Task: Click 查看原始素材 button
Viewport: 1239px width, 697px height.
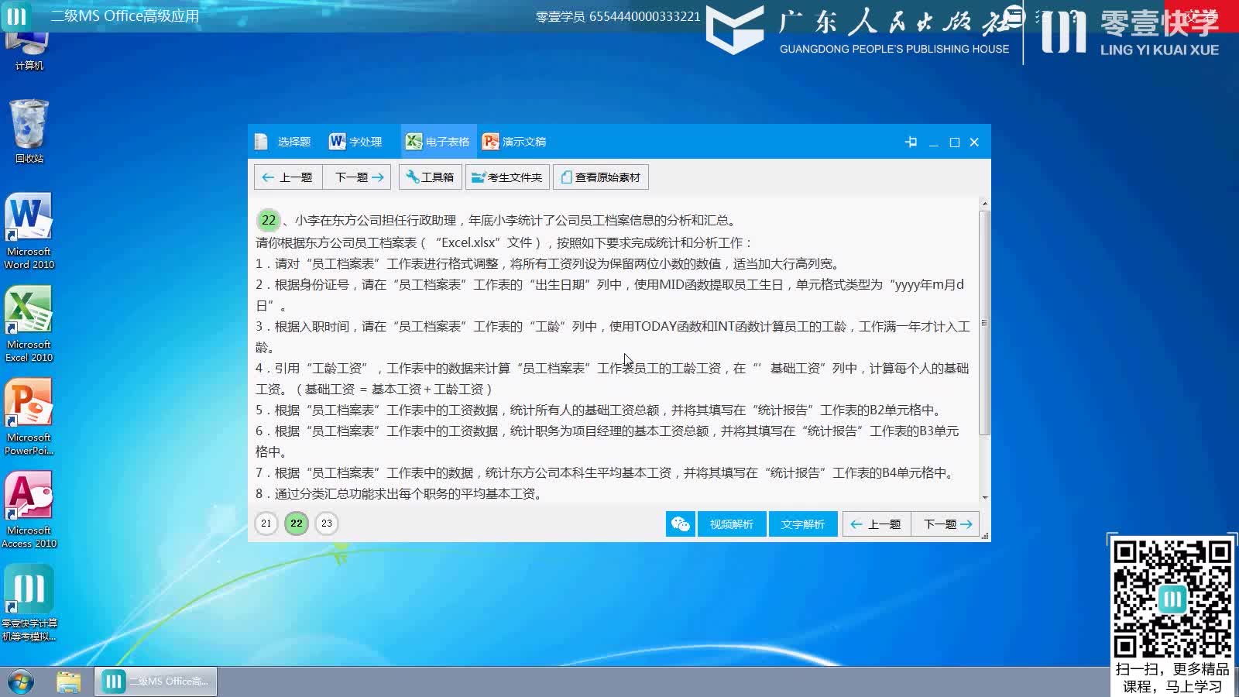Action: pos(602,177)
